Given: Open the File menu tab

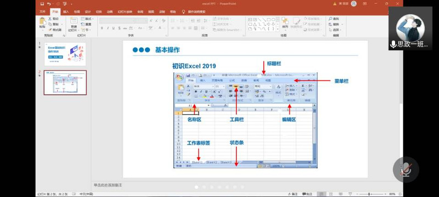Looking at the screenshot, I should 43,11.
